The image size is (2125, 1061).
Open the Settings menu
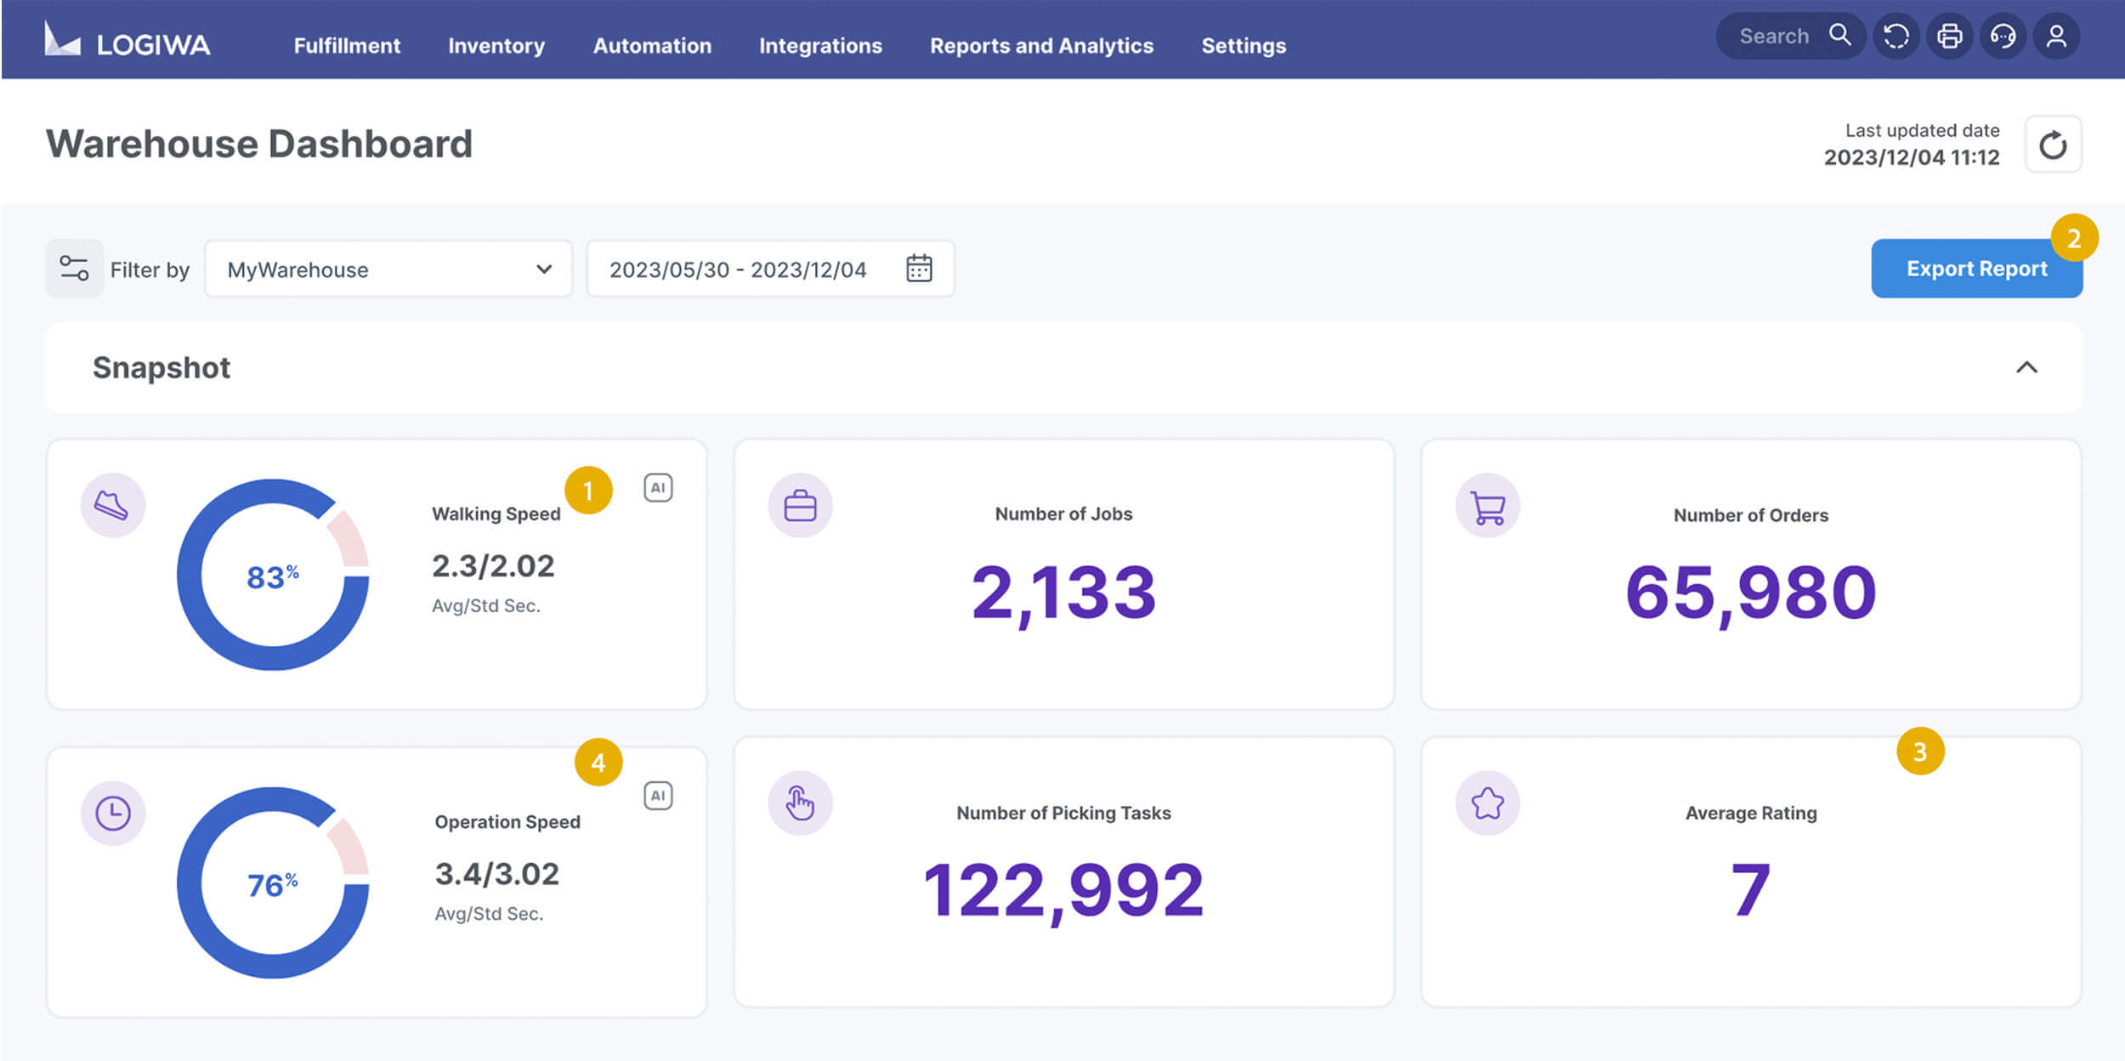[x=1243, y=46]
